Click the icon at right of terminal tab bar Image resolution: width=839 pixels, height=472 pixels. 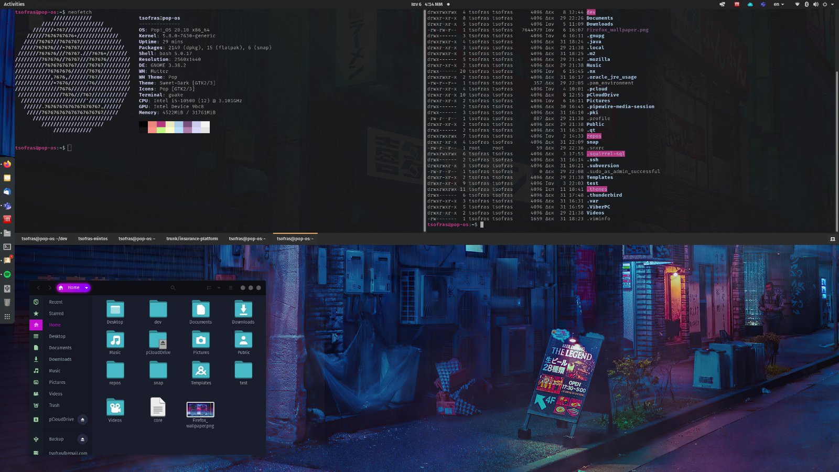832,239
